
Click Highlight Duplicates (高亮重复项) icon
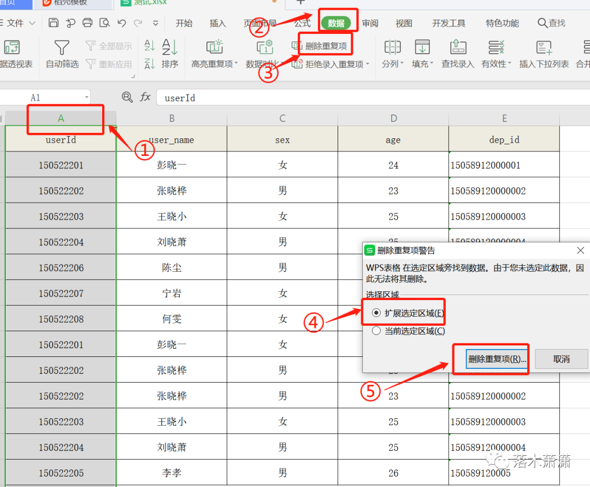[215, 48]
